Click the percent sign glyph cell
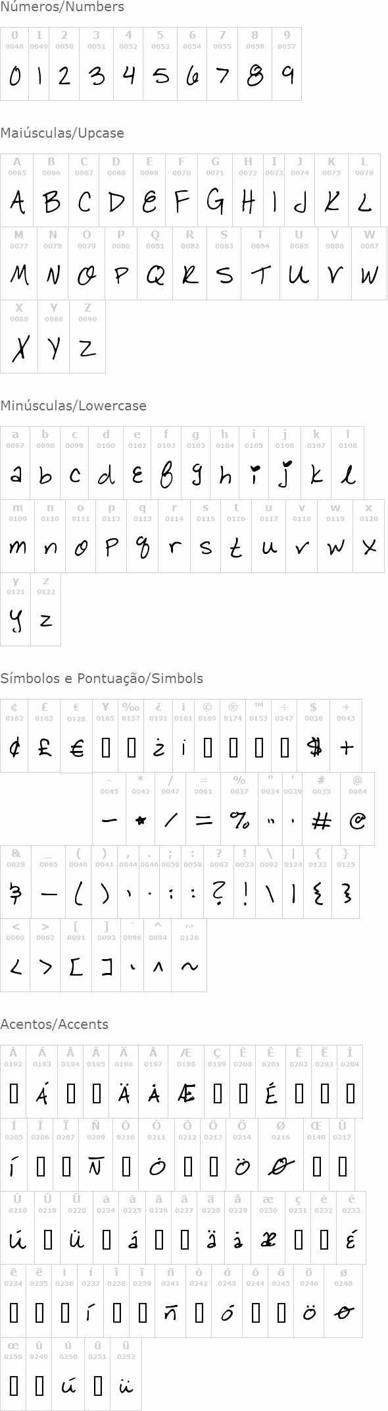This screenshot has height=1411, width=388. (x=239, y=809)
